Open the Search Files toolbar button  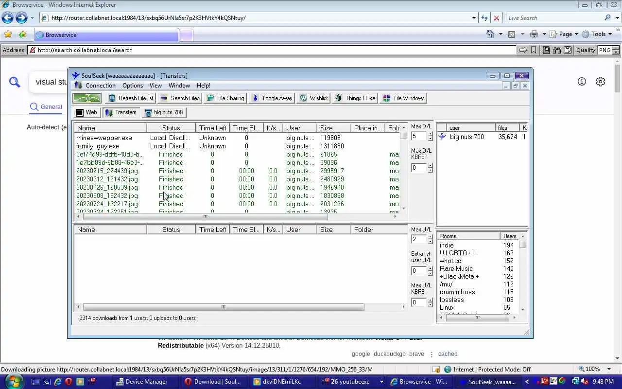pos(179,98)
